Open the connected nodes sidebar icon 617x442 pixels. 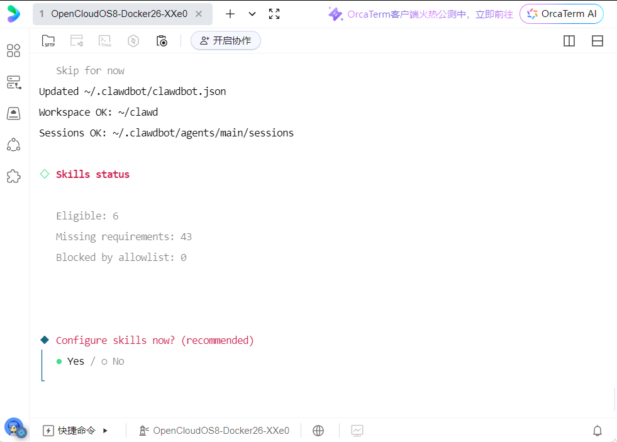tap(14, 145)
